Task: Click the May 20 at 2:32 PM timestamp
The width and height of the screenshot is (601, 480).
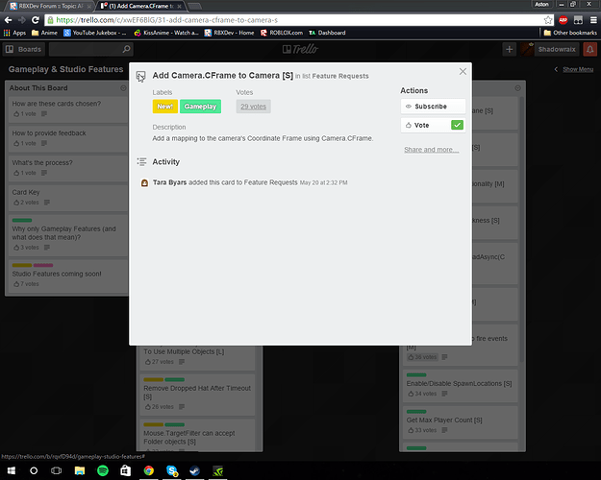Action: [x=323, y=183]
